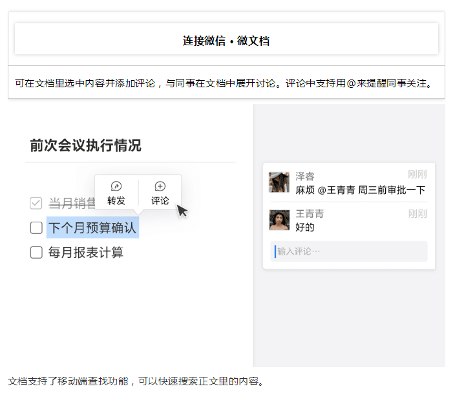Click the reply text 好的
Screen dimensions: 455x393
point(304,228)
